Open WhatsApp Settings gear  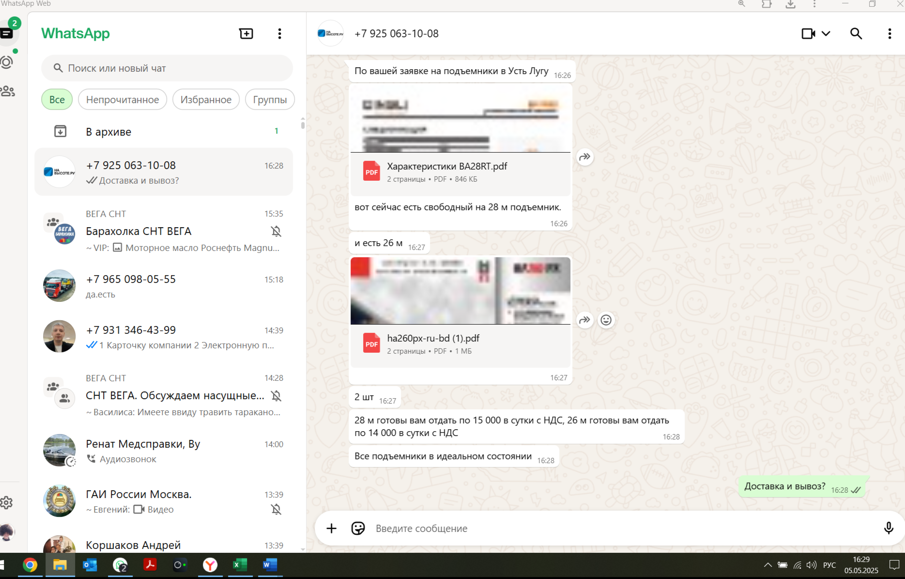(6, 502)
